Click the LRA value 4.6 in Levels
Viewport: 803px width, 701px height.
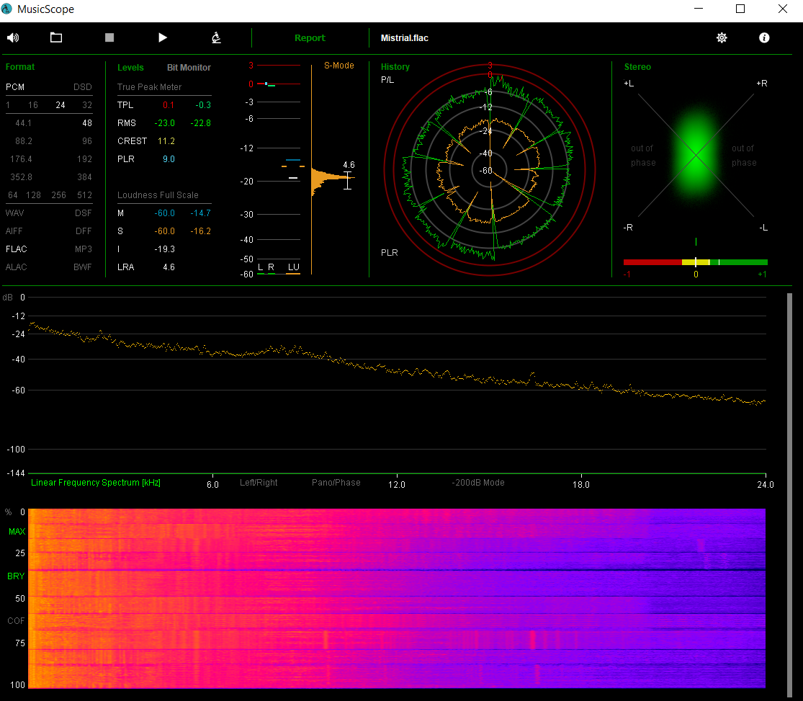(169, 267)
